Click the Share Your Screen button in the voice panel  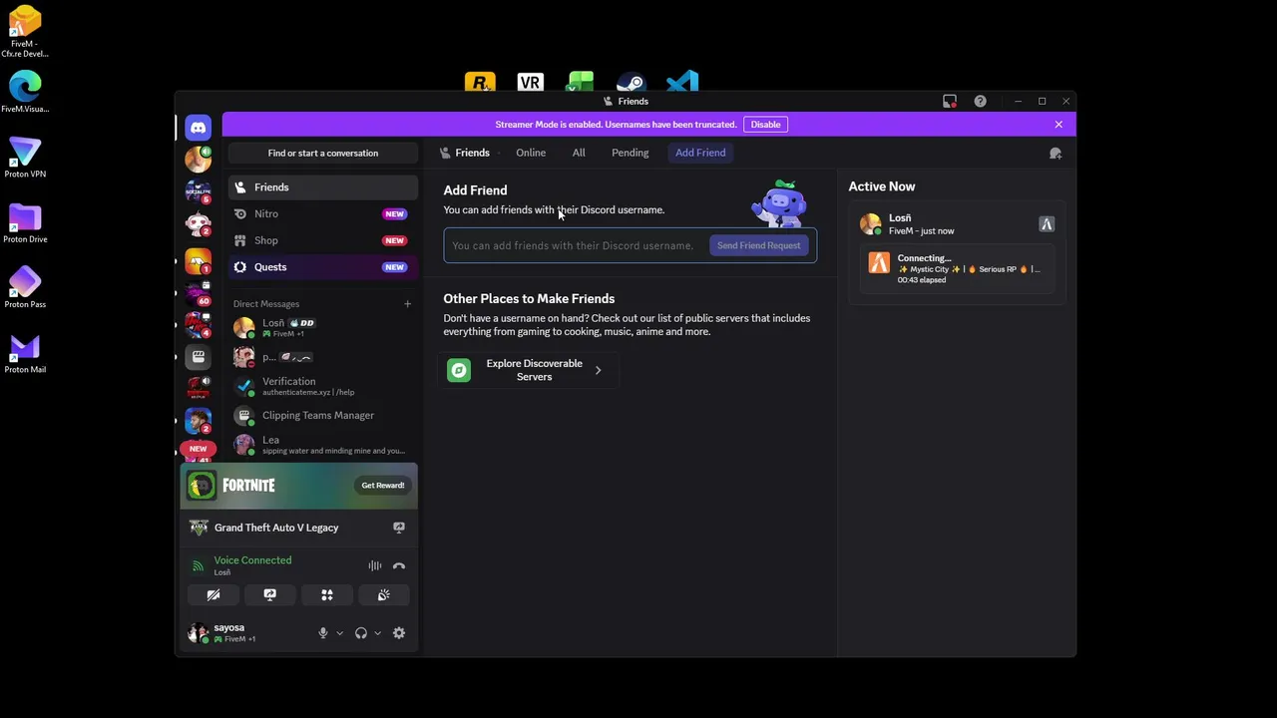click(x=269, y=595)
